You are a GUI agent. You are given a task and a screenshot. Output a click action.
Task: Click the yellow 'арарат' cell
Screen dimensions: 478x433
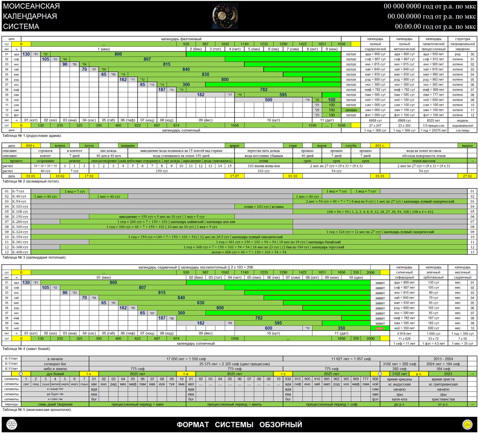click(x=234, y=146)
